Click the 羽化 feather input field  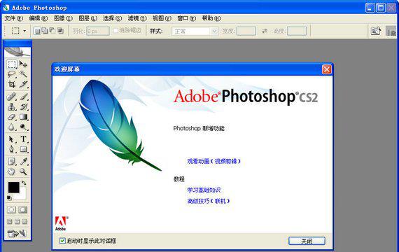(98, 31)
